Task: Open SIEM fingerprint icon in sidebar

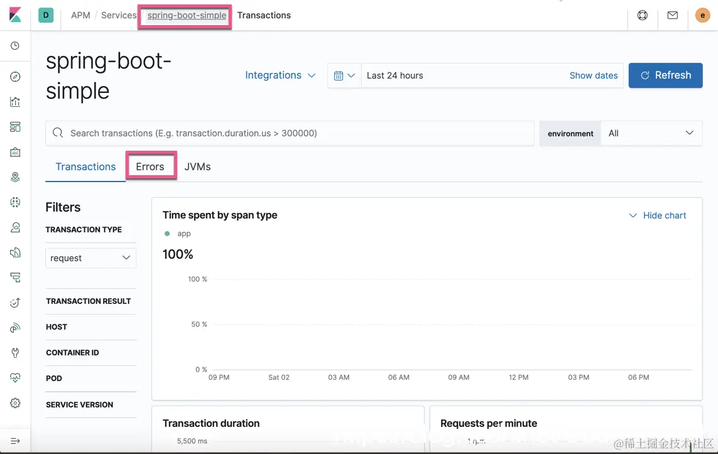Action: click(15, 328)
